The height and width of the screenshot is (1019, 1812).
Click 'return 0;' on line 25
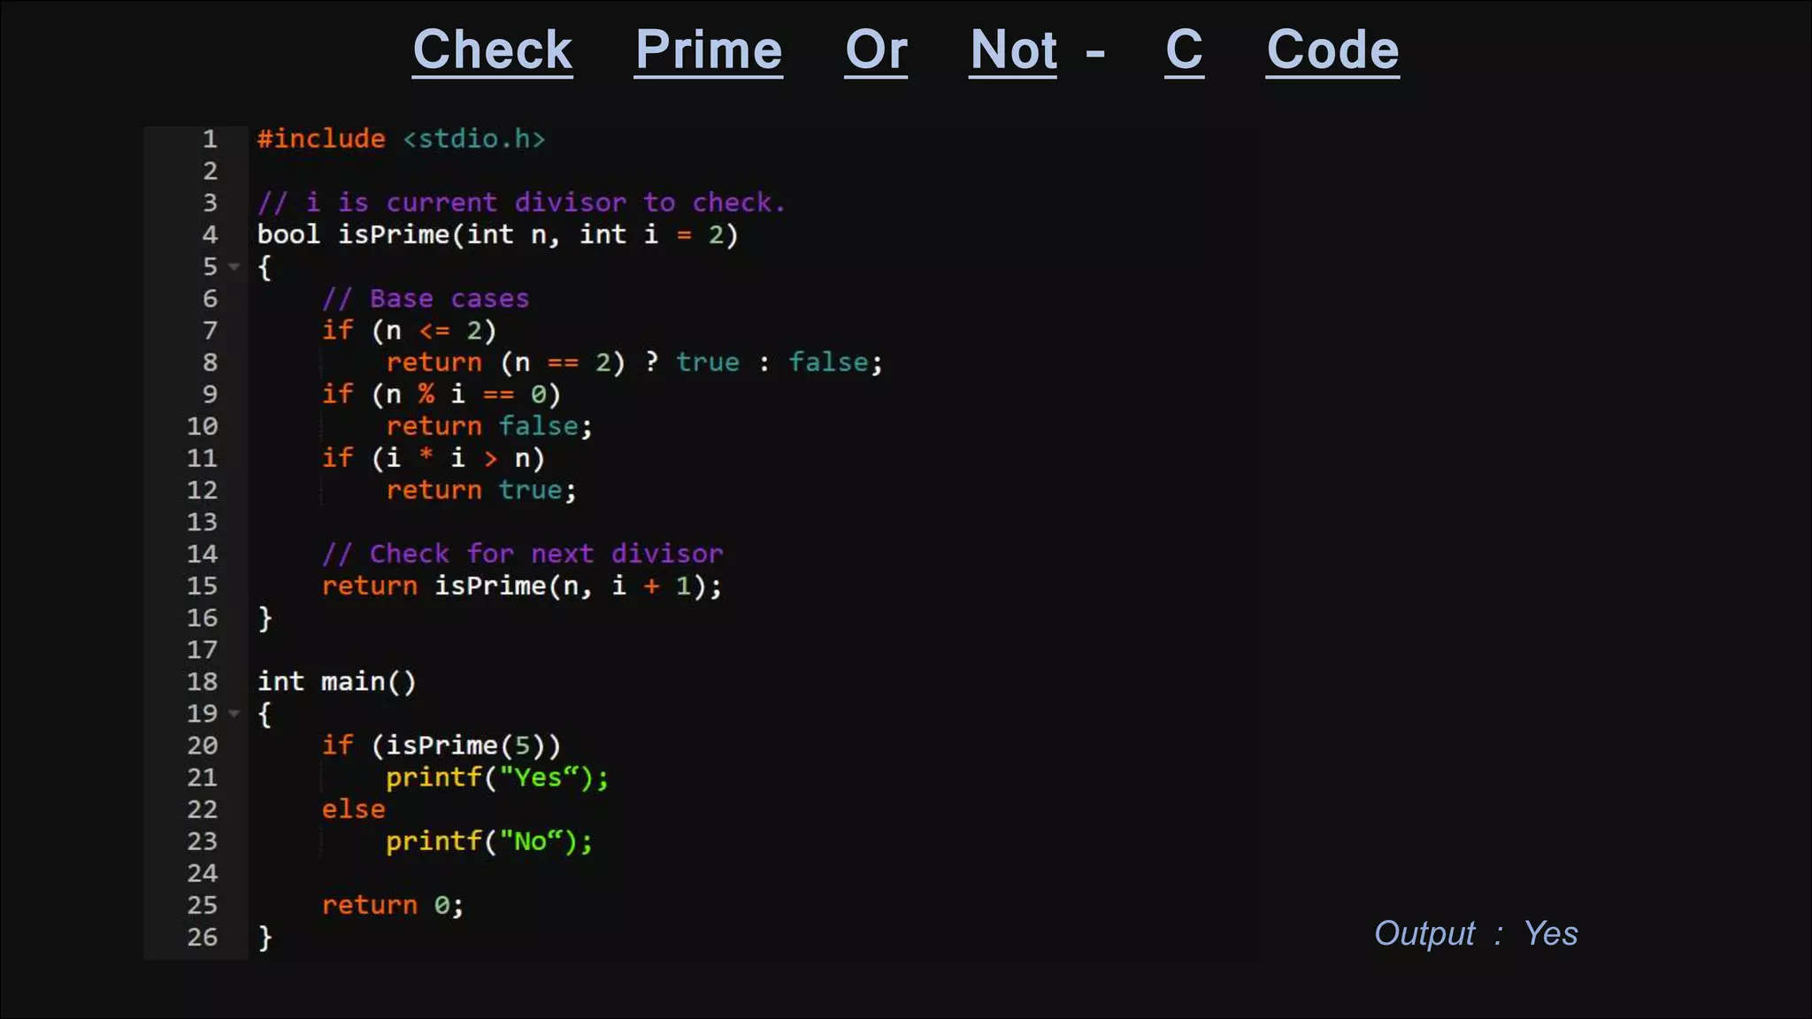(x=392, y=905)
